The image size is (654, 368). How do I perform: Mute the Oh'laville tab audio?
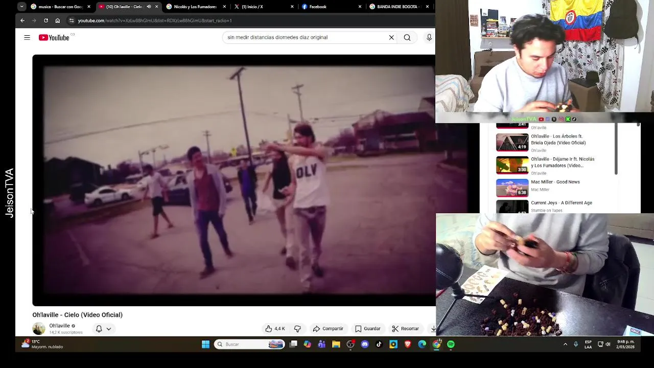tap(149, 7)
